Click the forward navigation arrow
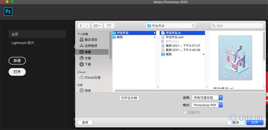This screenshot has width=268, height=130. pyautogui.click(x=87, y=26)
